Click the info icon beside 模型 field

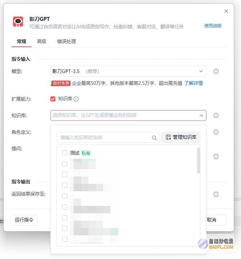tap(216, 71)
